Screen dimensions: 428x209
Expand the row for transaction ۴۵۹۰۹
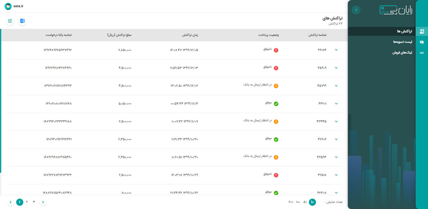click(336, 68)
